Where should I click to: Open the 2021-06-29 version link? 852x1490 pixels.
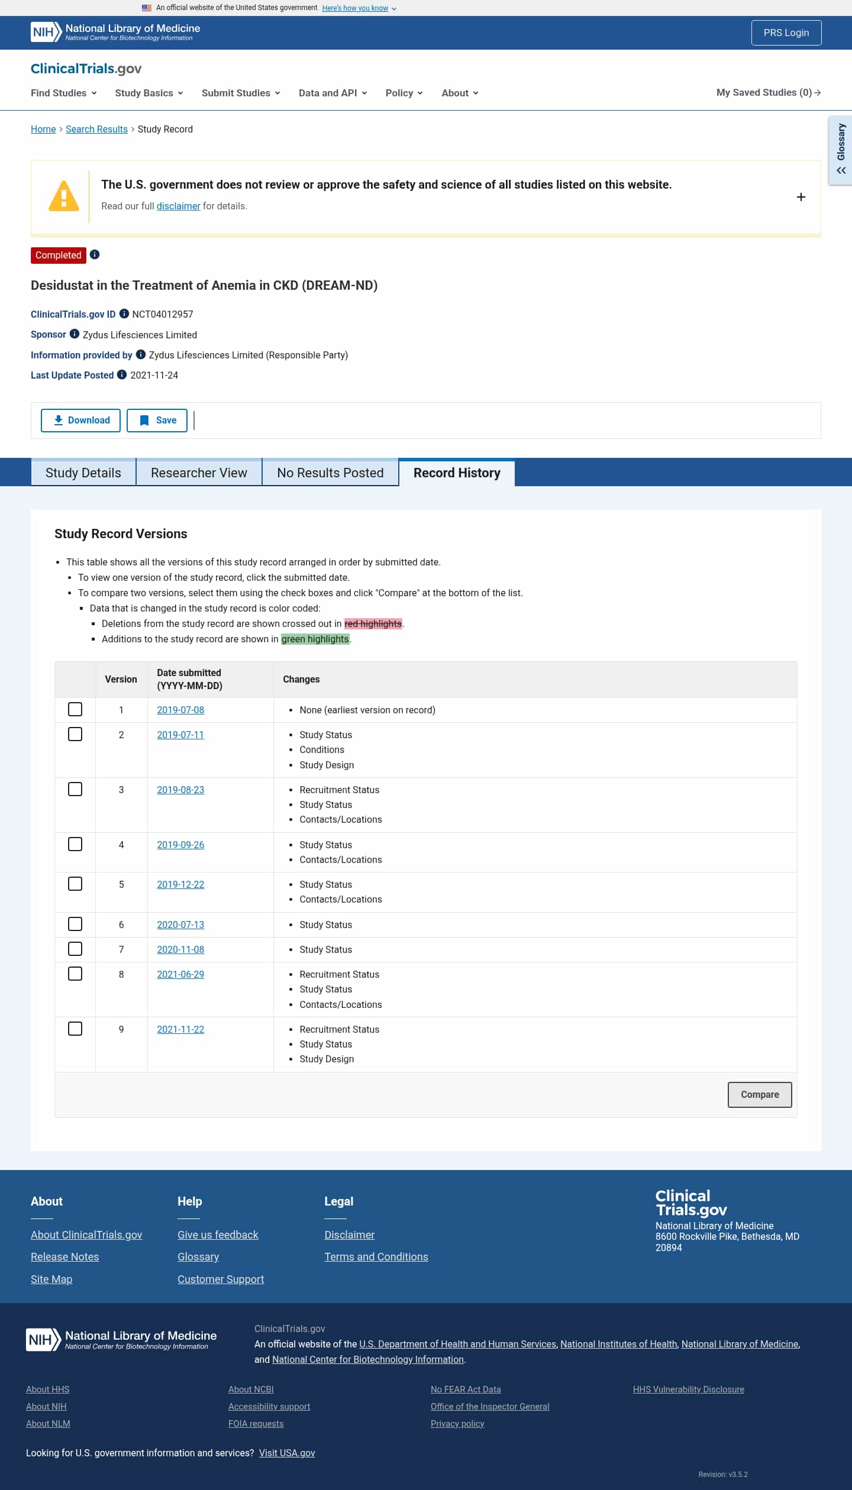(x=180, y=974)
